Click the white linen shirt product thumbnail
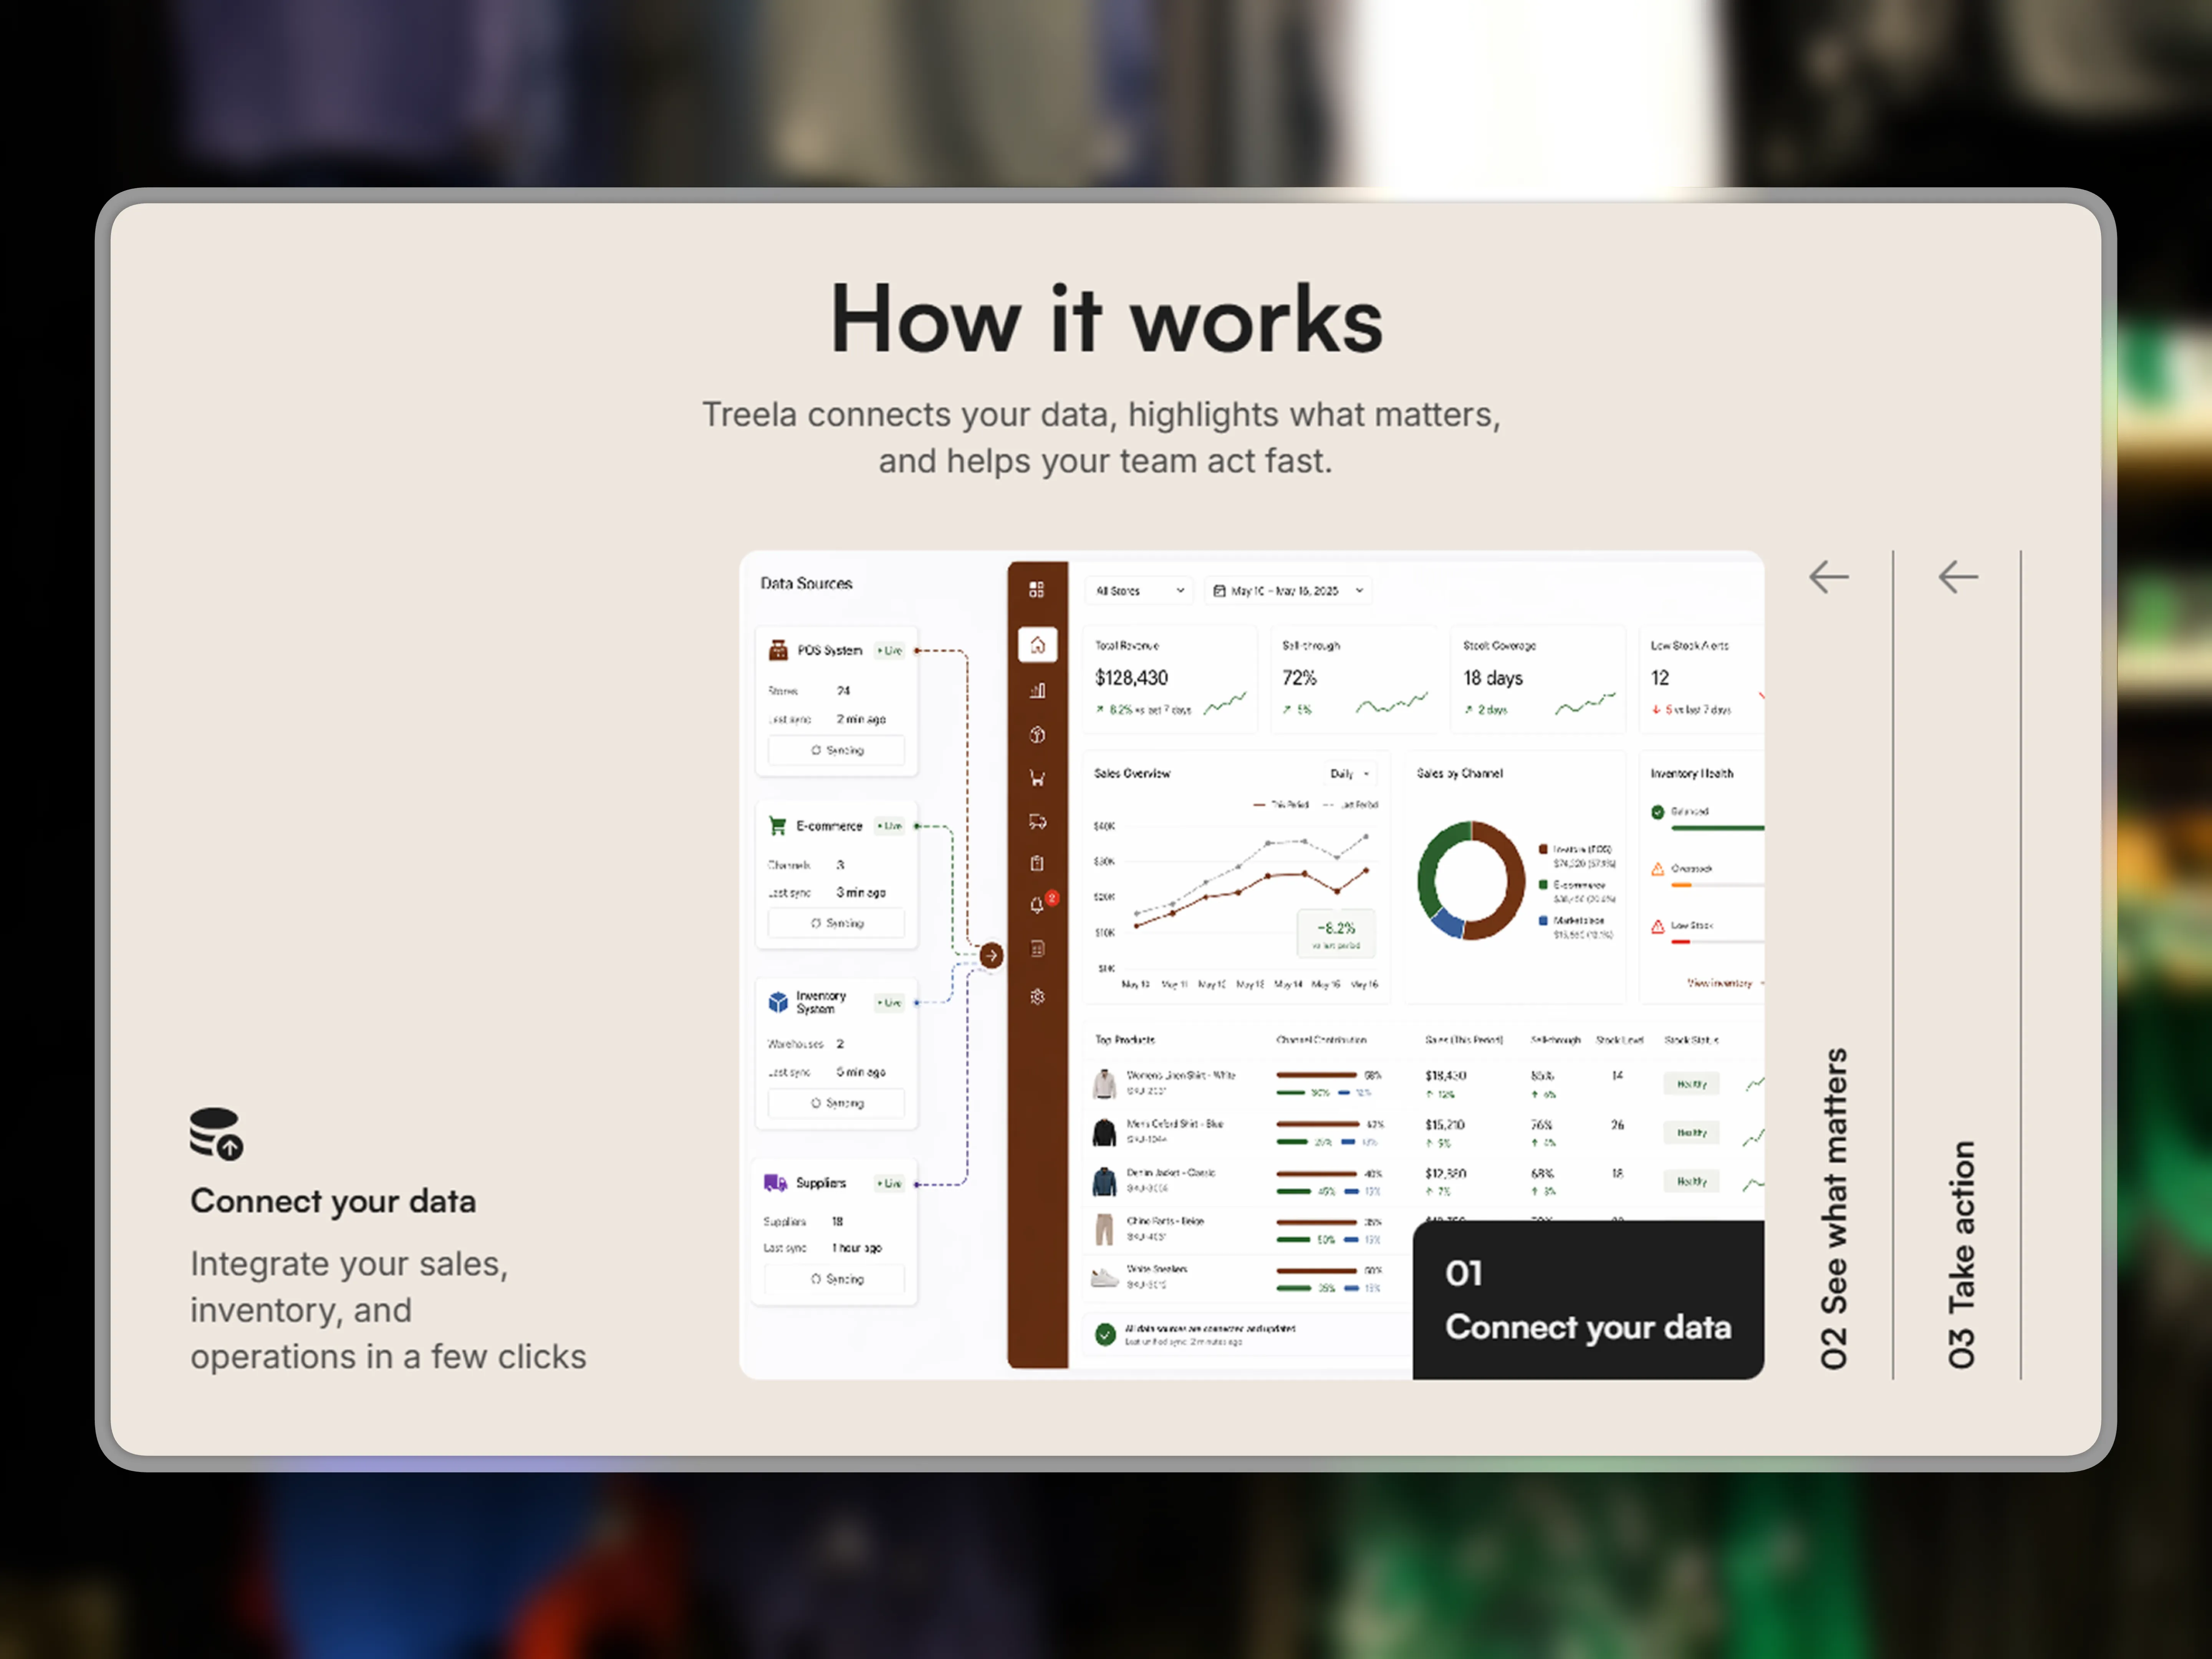The width and height of the screenshot is (2212, 1659). [x=1104, y=1084]
